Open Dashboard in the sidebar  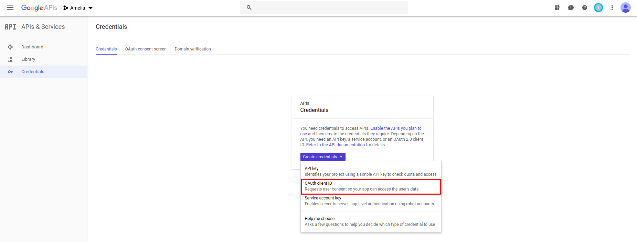(43, 47)
